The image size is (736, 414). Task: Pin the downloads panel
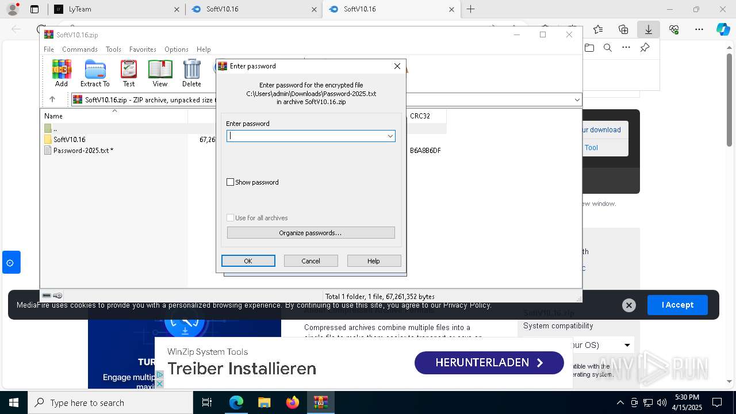tap(645, 48)
